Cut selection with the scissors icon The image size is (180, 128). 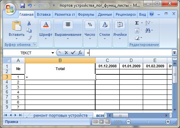29,23
